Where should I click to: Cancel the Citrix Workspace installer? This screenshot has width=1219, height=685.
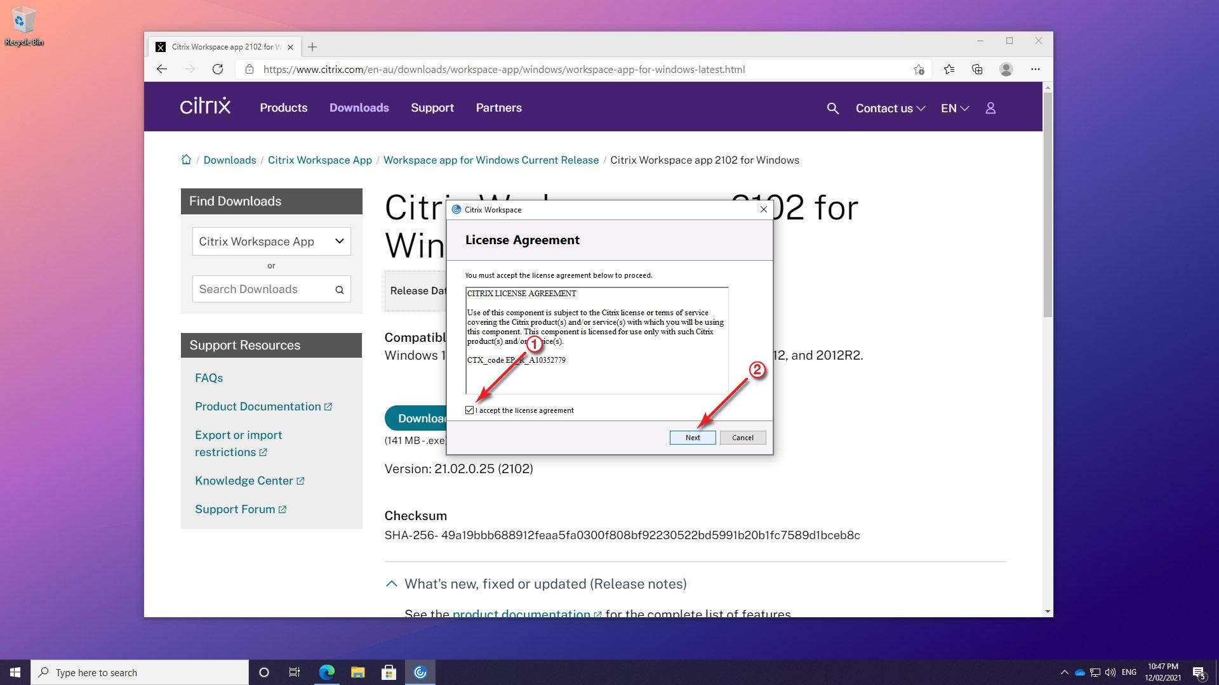[x=742, y=438]
